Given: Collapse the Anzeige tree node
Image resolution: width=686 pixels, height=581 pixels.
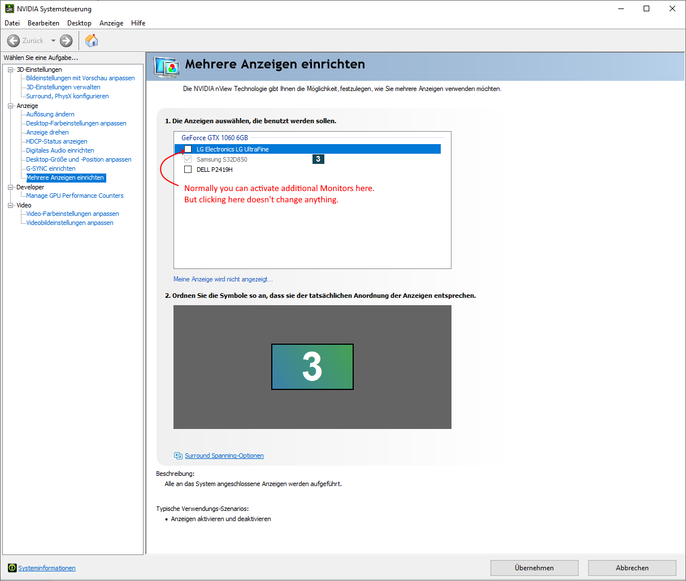Looking at the screenshot, I should [10, 106].
